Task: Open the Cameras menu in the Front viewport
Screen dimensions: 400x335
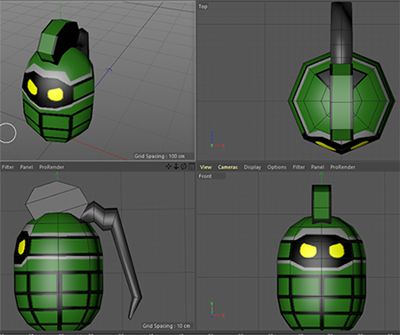Action: 228,167
